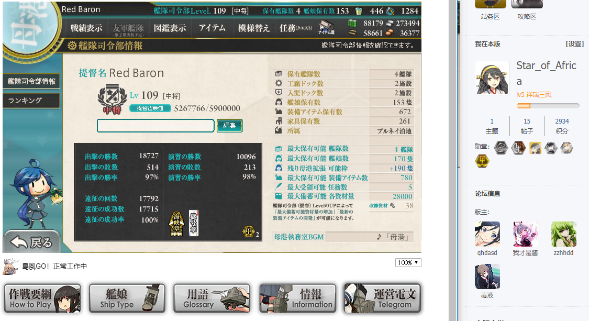Click the forum level progress bar
Screen dimensions: 589x321
(548, 106)
